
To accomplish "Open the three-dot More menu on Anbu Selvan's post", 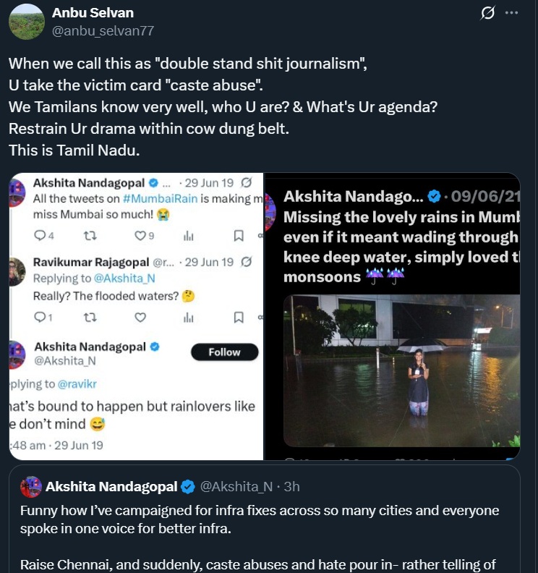I will [x=511, y=14].
